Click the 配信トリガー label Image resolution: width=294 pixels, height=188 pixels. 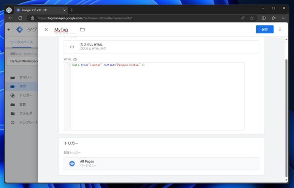click(72, 153)
